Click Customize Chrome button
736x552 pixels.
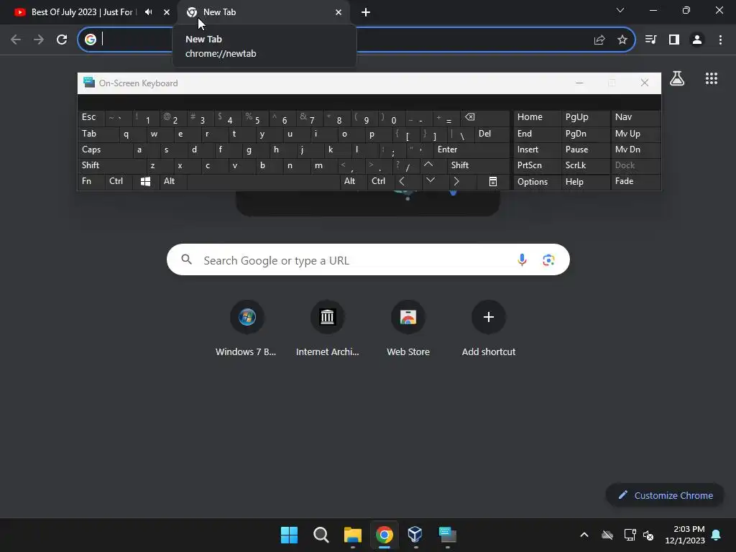[665, 495]
